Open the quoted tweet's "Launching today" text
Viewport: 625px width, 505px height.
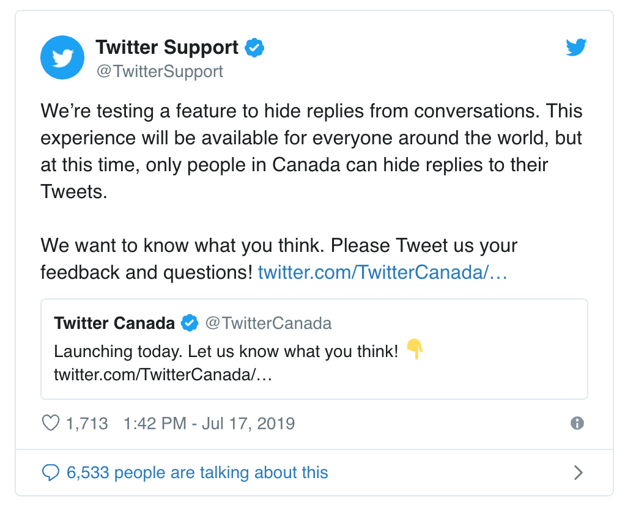(226, 352)
